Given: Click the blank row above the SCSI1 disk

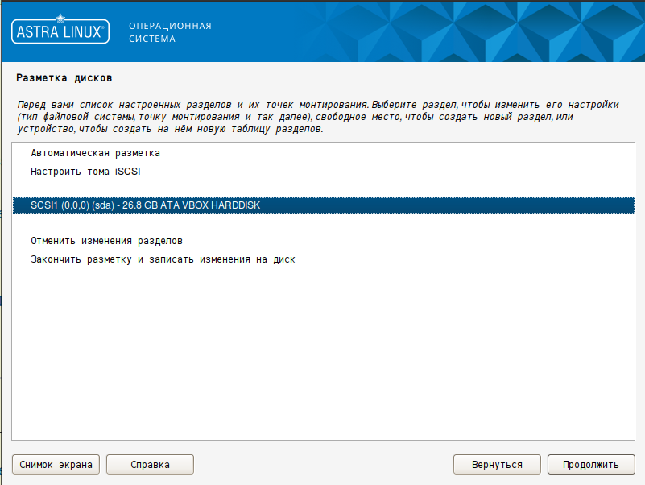Looking at the screenshot, I should 322,189.
